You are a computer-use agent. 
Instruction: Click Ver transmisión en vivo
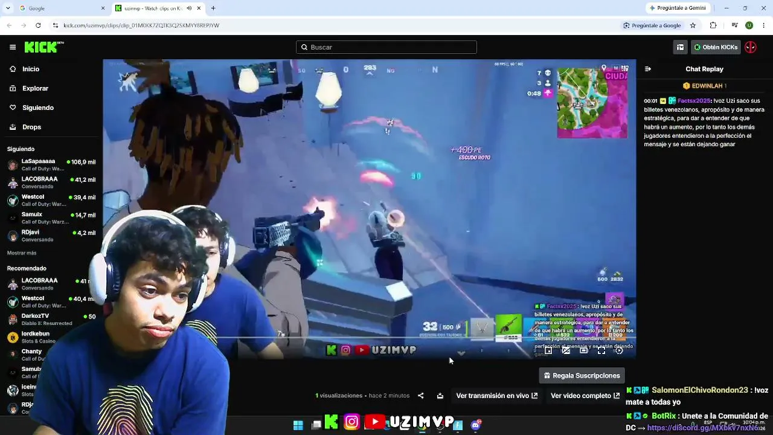(496, 396)
